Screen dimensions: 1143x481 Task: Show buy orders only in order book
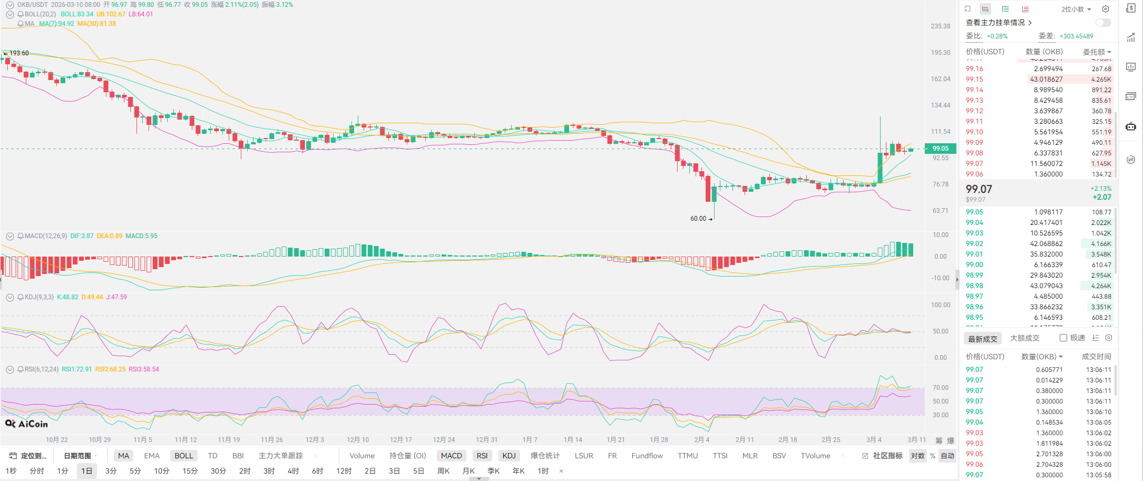1005,9
